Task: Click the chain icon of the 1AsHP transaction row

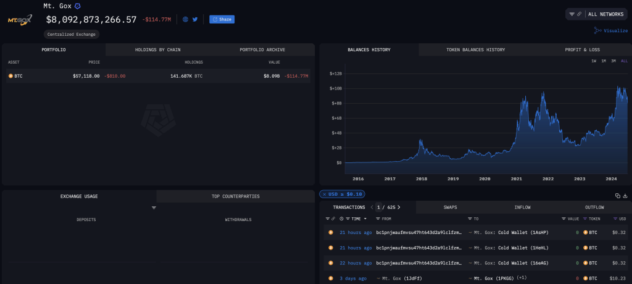Action: [x=331, y=232]
